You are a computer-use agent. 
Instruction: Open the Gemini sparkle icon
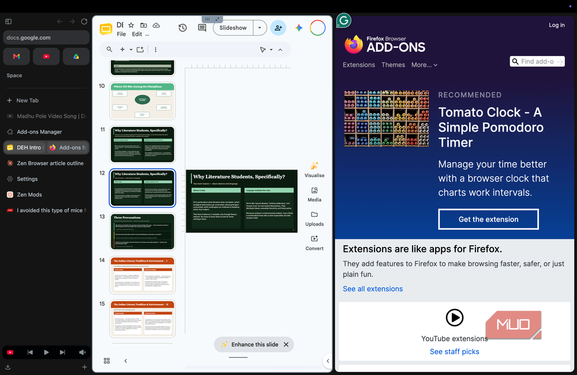coord(299,28)
